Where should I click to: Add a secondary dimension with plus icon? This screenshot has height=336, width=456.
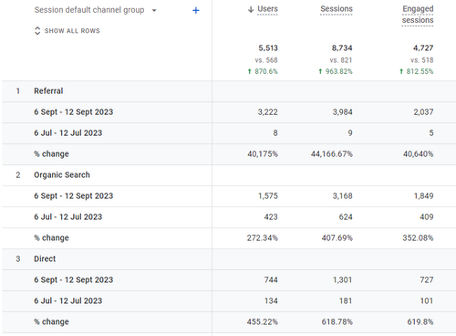(196, 11)
